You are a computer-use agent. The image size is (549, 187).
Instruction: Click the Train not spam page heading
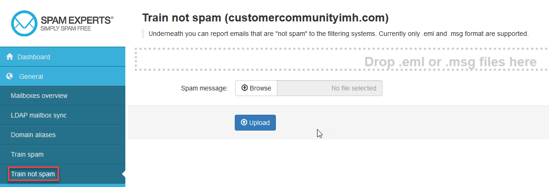coord(265,18)
